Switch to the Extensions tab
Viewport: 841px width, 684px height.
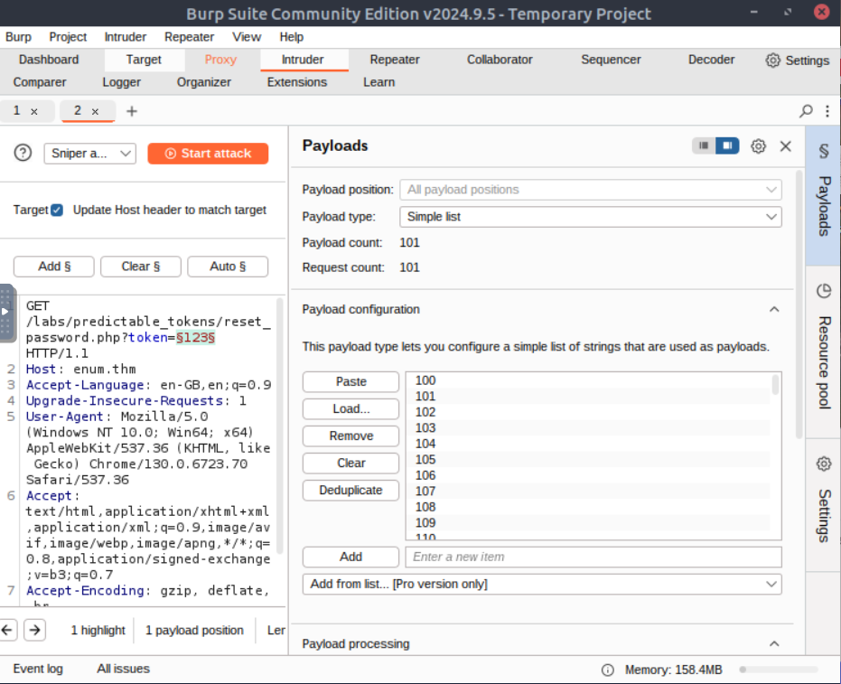(297, 82)
